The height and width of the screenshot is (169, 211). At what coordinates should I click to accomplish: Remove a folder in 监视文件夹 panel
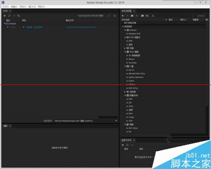(x=132, y=145)
